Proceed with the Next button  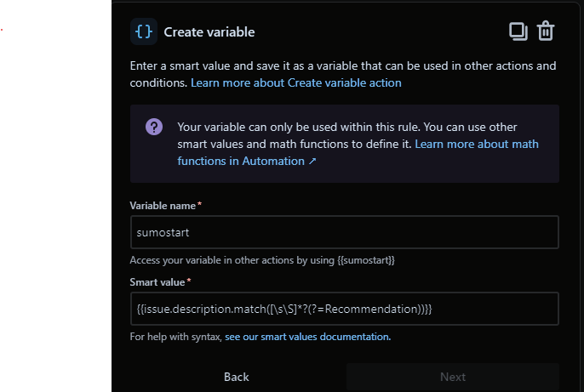point(453,377)
